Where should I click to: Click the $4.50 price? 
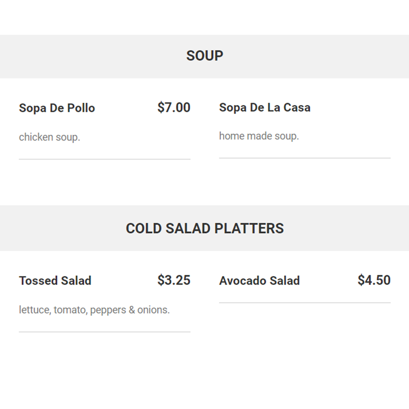tap(374, 280)
